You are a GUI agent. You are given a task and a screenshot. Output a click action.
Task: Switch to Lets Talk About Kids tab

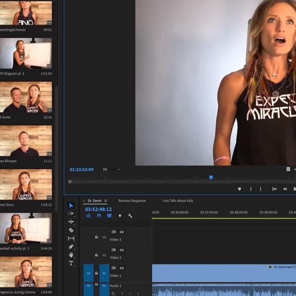(178, 201)
